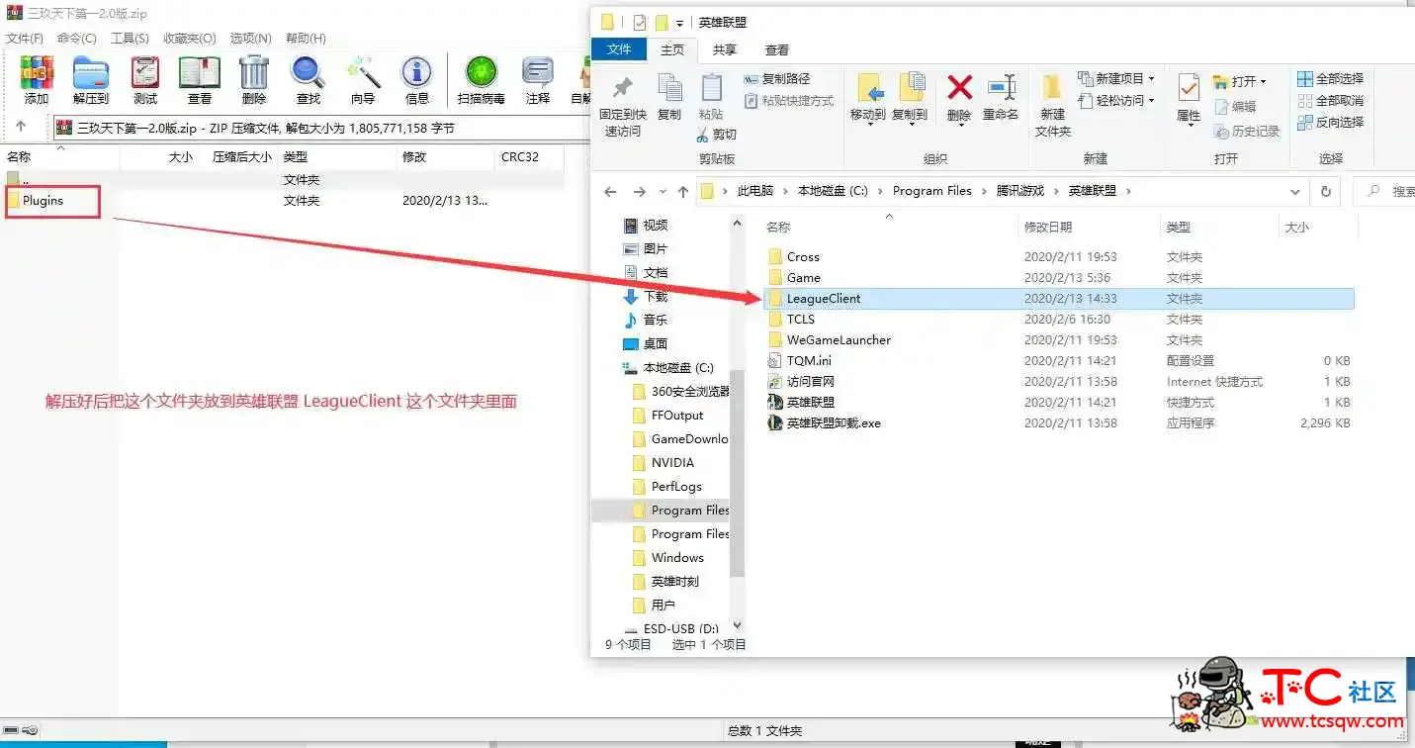The image size is (1415, 748).
Task: Click Explorer up-one-level arrow
Action: (x=682, y=192)
